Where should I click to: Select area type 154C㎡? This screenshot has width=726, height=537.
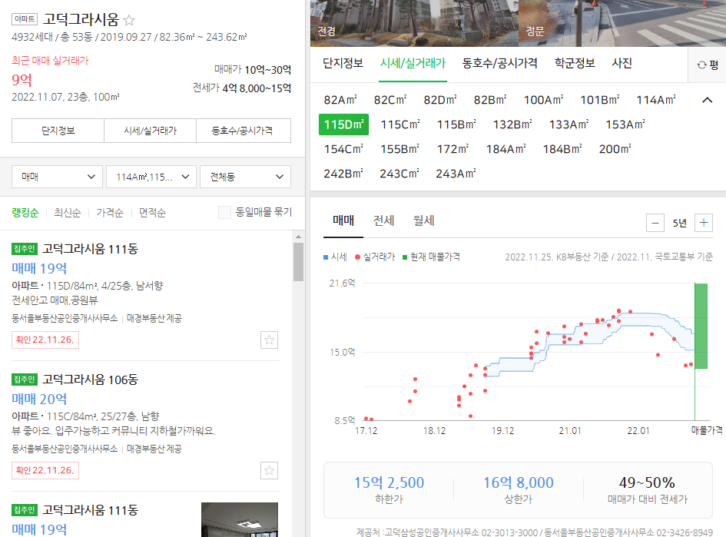[x=343, y=149]
